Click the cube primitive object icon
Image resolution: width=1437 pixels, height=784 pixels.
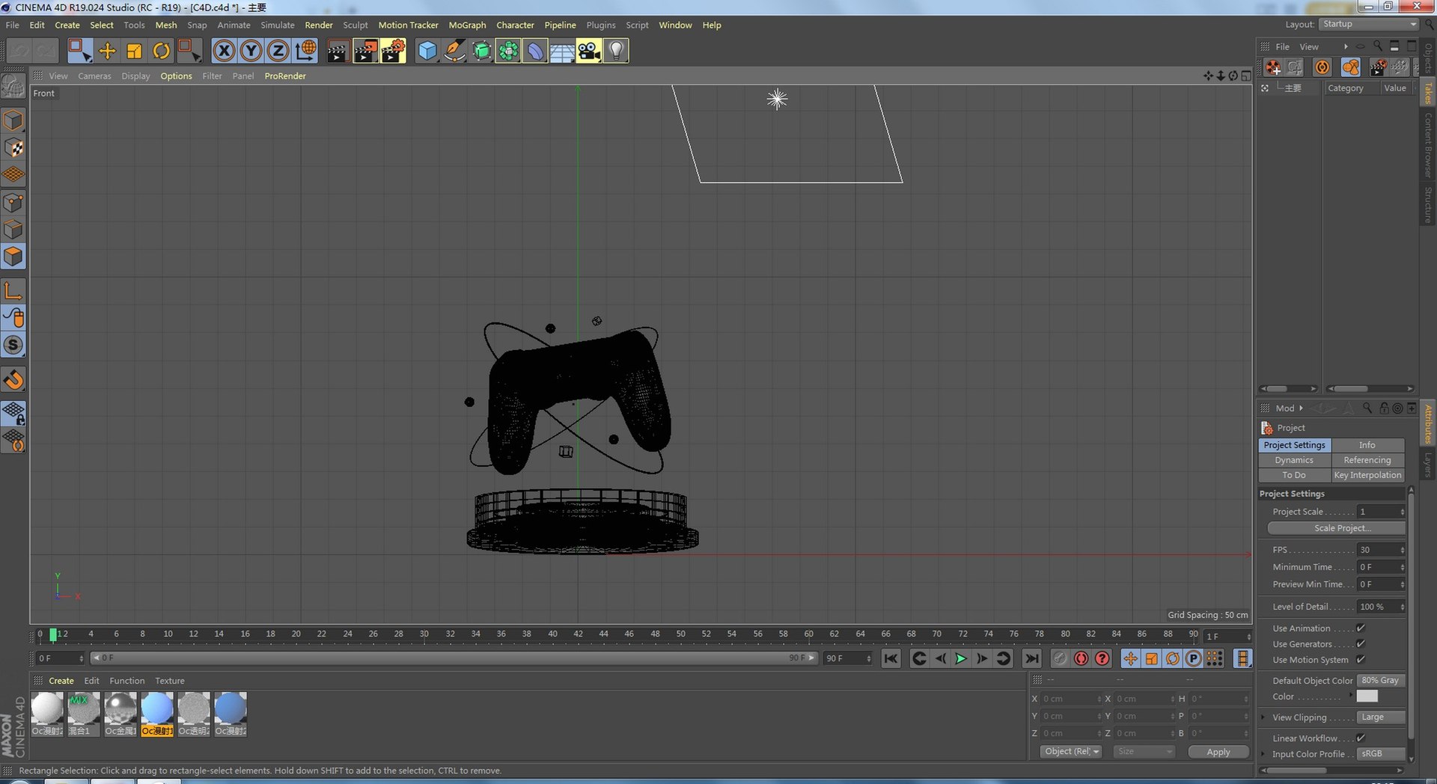427,51
